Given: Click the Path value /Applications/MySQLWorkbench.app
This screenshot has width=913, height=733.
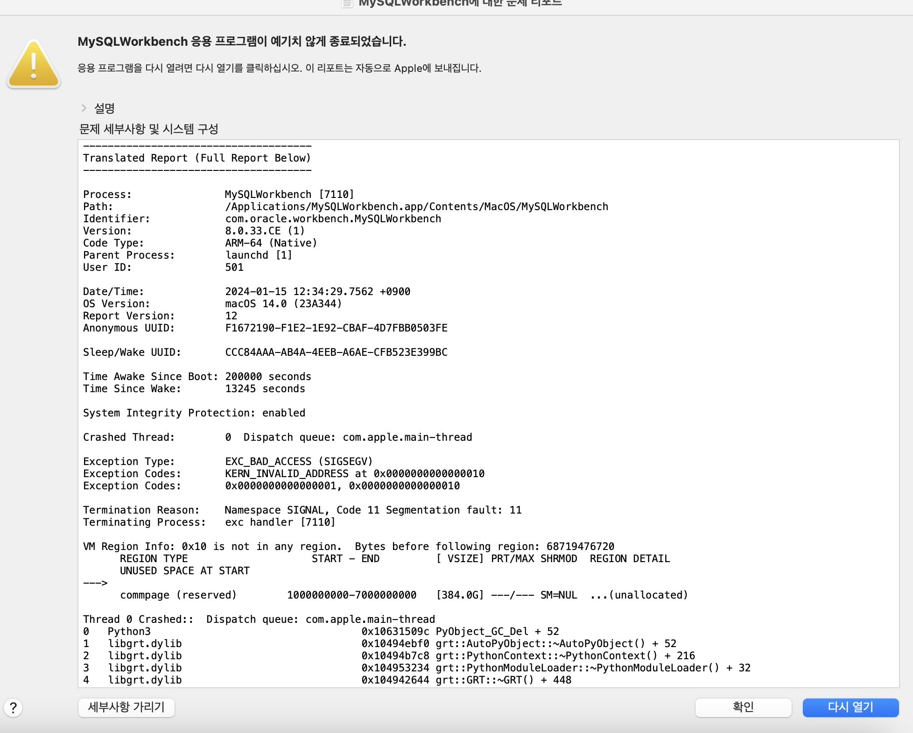Looking at the screenshot, I should click(417, 207).
